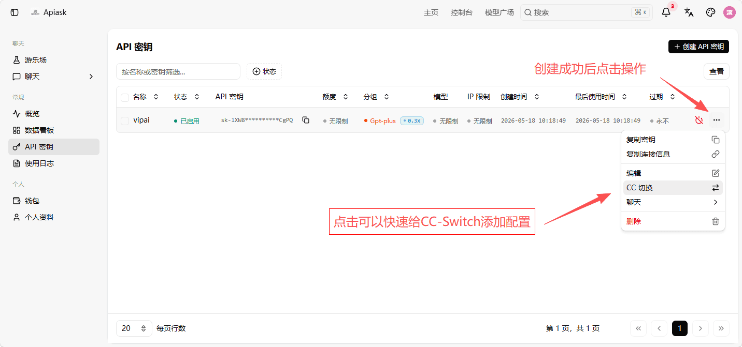
Task: Go to 控制台 in top navigation
Action: (x=462, y=12)
